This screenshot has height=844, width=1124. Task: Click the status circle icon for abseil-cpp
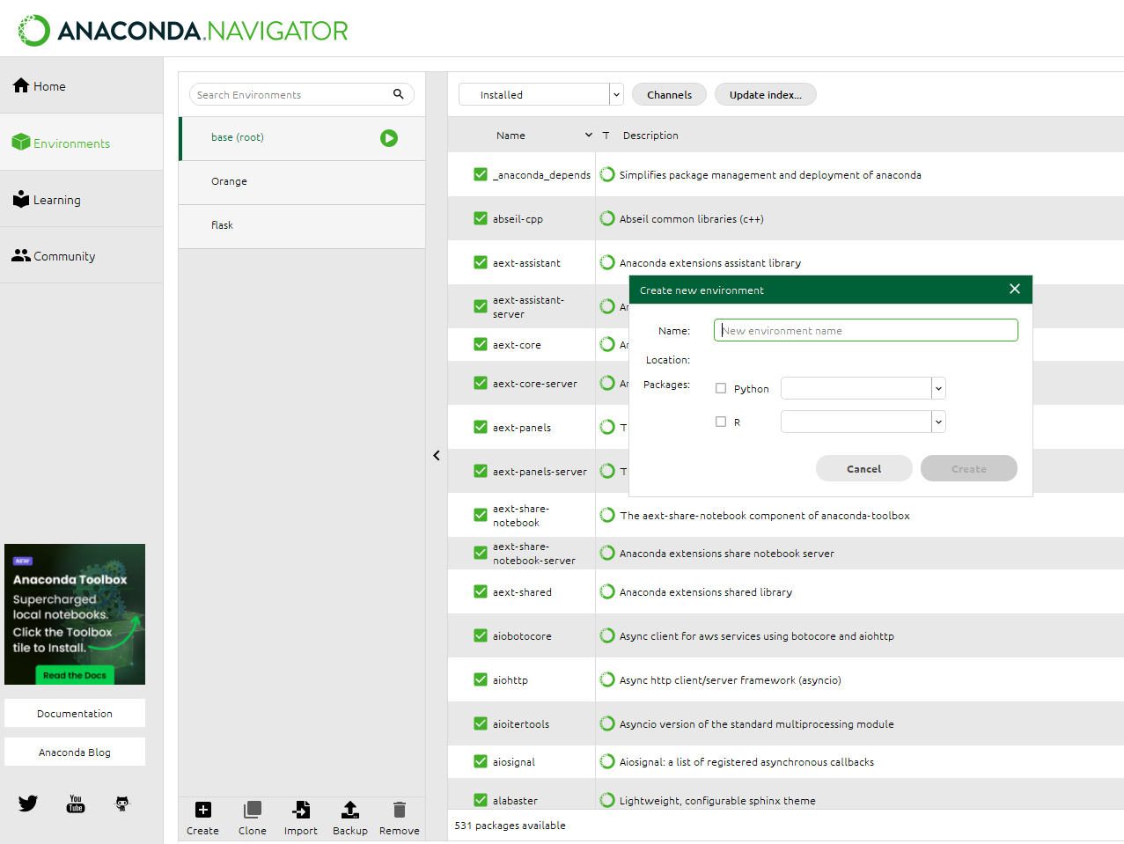pos(607,218)
